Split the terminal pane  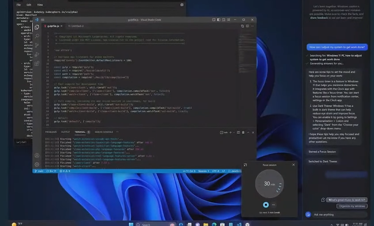(238, 132)
